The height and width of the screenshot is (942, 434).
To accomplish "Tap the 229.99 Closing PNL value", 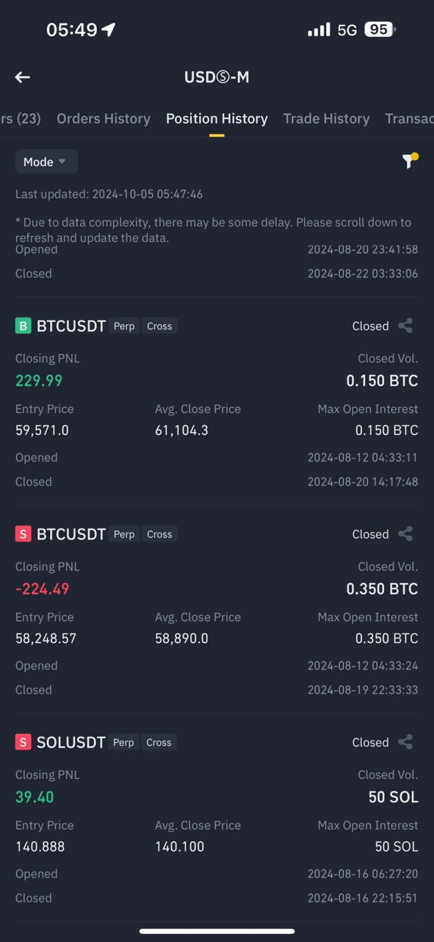I will point(39,381).
